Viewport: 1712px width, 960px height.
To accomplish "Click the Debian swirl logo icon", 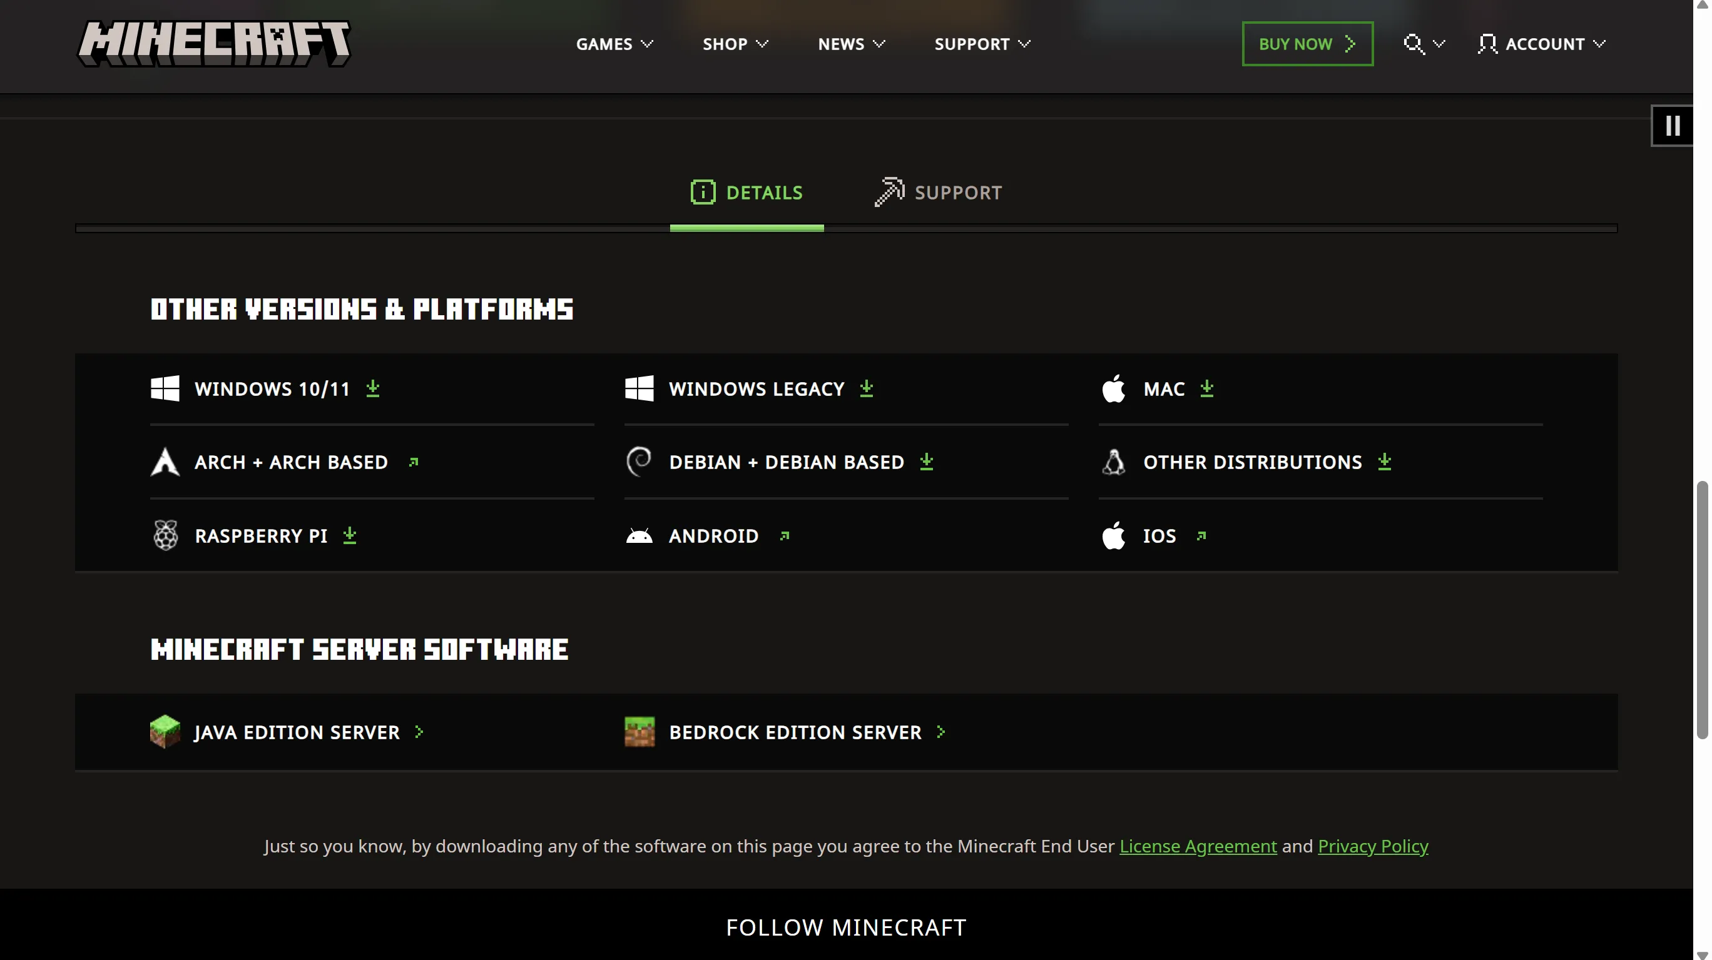I will point(639,462).
